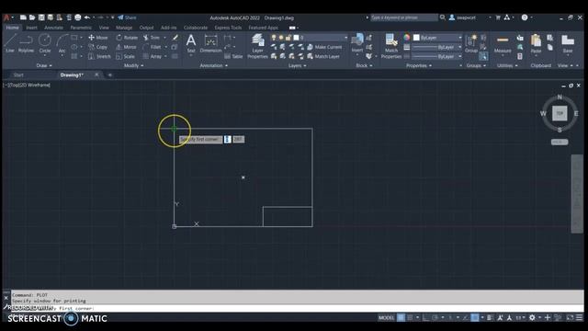This screenshot has width=588, height=331.
Task: Expand the Modify panel
Action: click(133, 65)
